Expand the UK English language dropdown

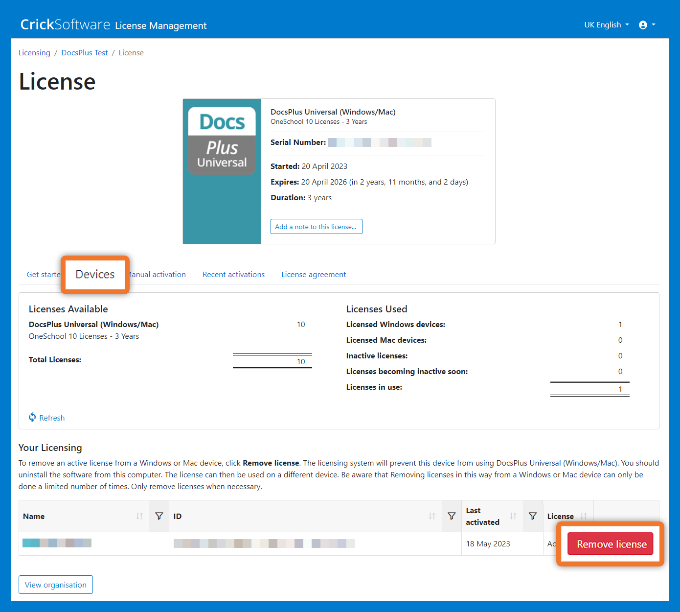pyautogui.click(x=606, y=25)
